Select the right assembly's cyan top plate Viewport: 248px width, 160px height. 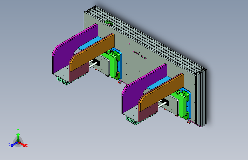click(x=159, y=83)
